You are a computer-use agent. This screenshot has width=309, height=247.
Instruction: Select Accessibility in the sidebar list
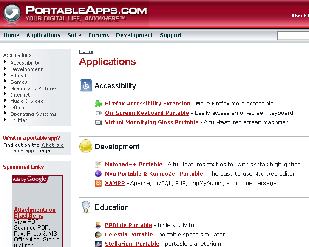pyautogui.click(x=25, y=63)
